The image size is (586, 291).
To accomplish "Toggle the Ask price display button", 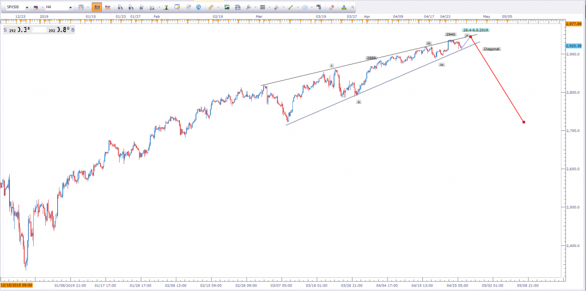I will point(107,7).
